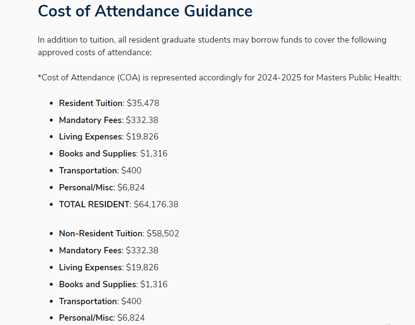
Task: Click the paragraph starting "In addition to tuition"
Action: point(212,46)
